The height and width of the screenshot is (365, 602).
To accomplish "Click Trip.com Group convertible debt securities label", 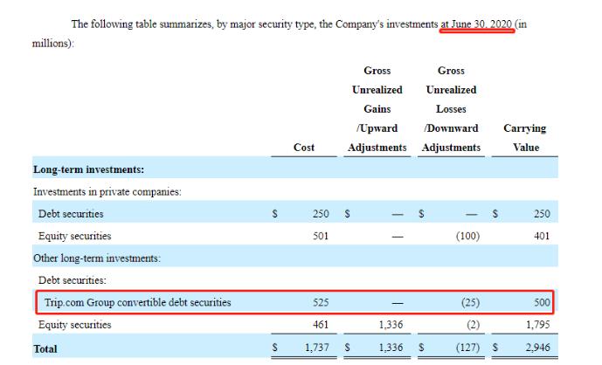I will click(138, 302).
